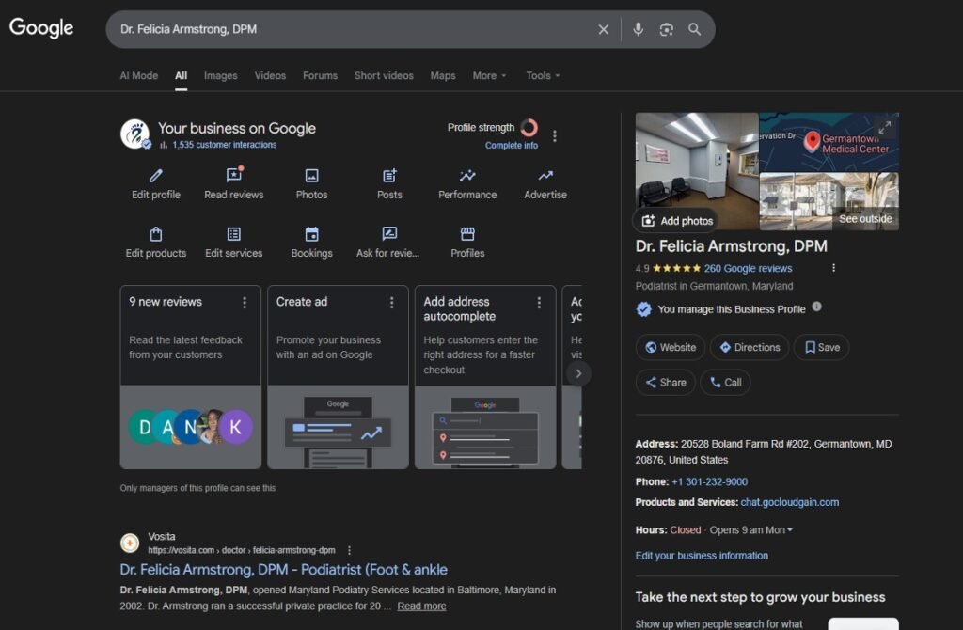Open the Posts icon
This screenshot has width=963, height=630.
[x=389, y=176]
